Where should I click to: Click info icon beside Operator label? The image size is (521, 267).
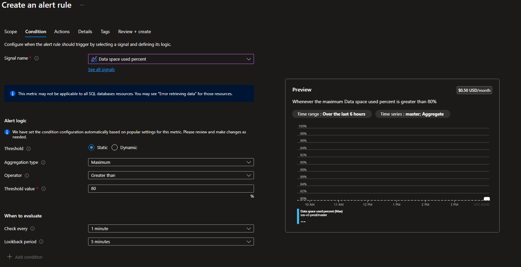tap(27, 176)
